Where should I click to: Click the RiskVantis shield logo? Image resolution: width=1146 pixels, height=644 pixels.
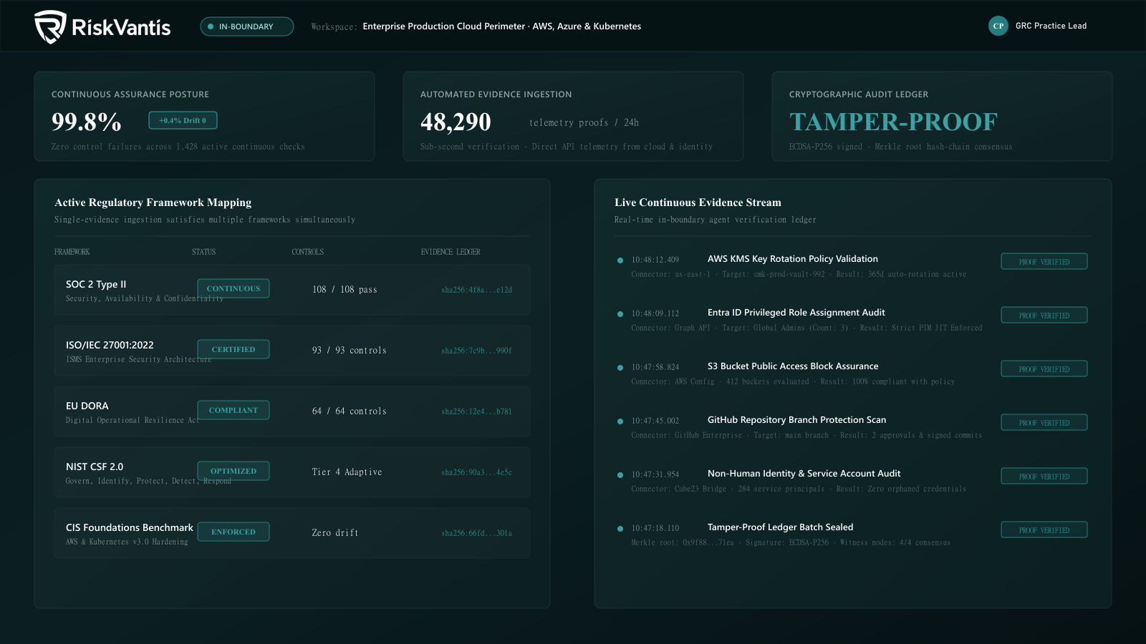50,27
